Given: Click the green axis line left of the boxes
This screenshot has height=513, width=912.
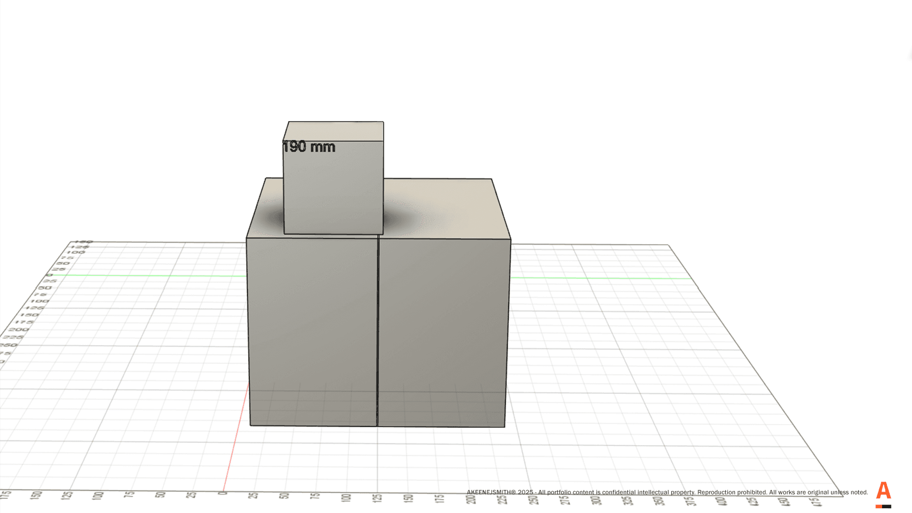Looking at the screenshot, I should [152, 275].
